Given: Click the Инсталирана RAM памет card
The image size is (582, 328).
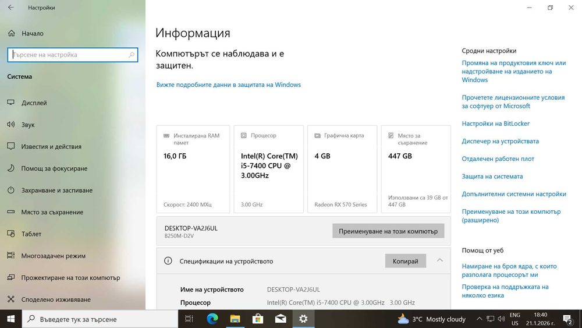Looking at the screenshot, I should click(193, 169).
